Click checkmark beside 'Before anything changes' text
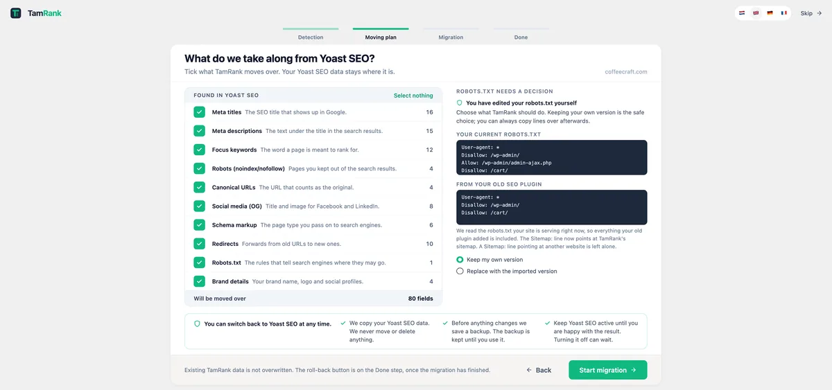The image size is (832, 390). pyautogui.click(x=446, y=323)
